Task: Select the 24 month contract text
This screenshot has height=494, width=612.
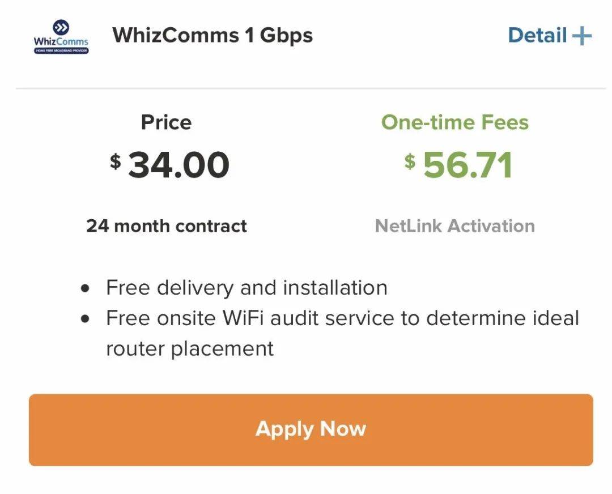Action: [x=166, y=226]
